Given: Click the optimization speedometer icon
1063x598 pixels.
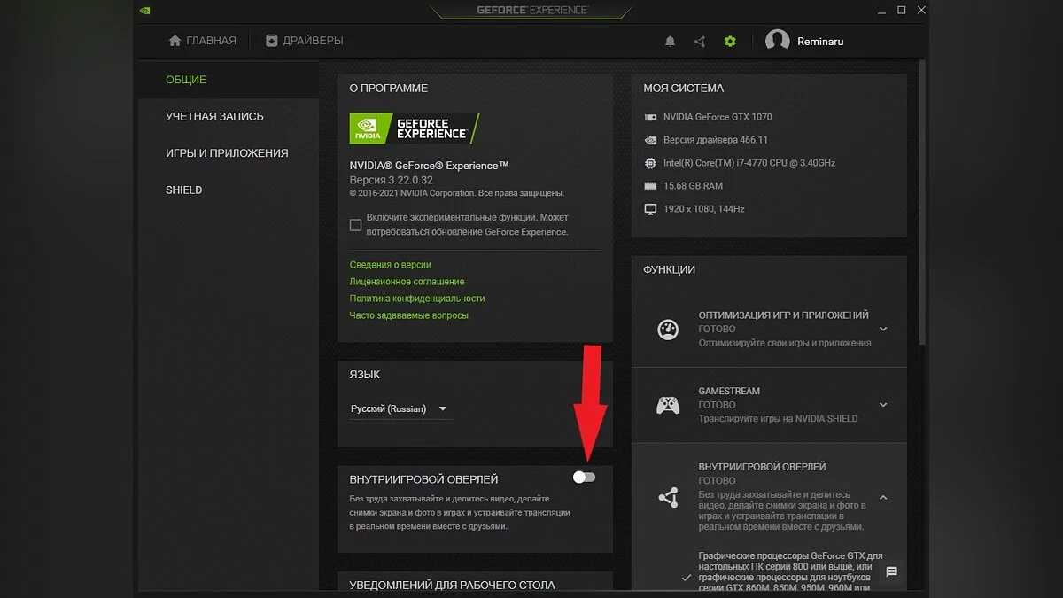Looking at the screenshot, I should coord(668,330).
